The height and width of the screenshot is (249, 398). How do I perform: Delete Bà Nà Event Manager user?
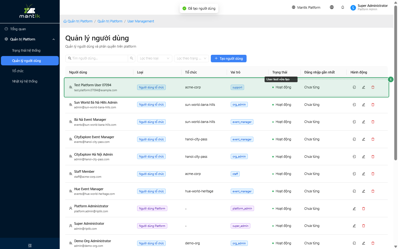pyautogui.click(x=373, y=122)
